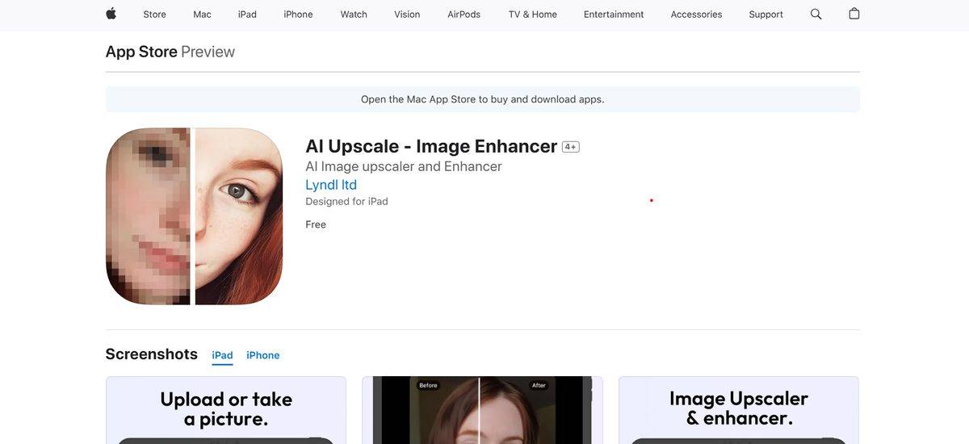Go to Accessories in navigation
The height and width of the screenshot is (444, 969).
click(x=696, y=15)
